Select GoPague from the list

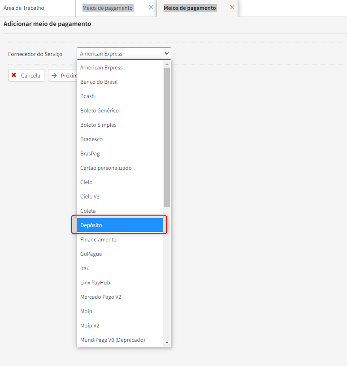(x=120, y=254)
